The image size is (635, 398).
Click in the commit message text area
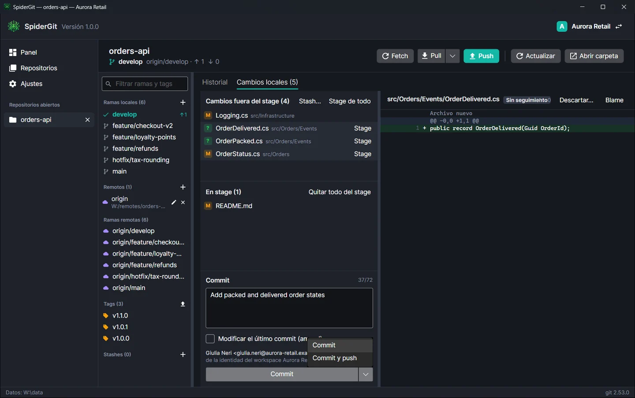point(289,308)
